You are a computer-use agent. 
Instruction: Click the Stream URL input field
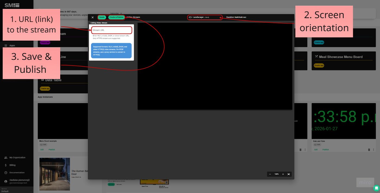pyautogui.click(x=111, y=30)
